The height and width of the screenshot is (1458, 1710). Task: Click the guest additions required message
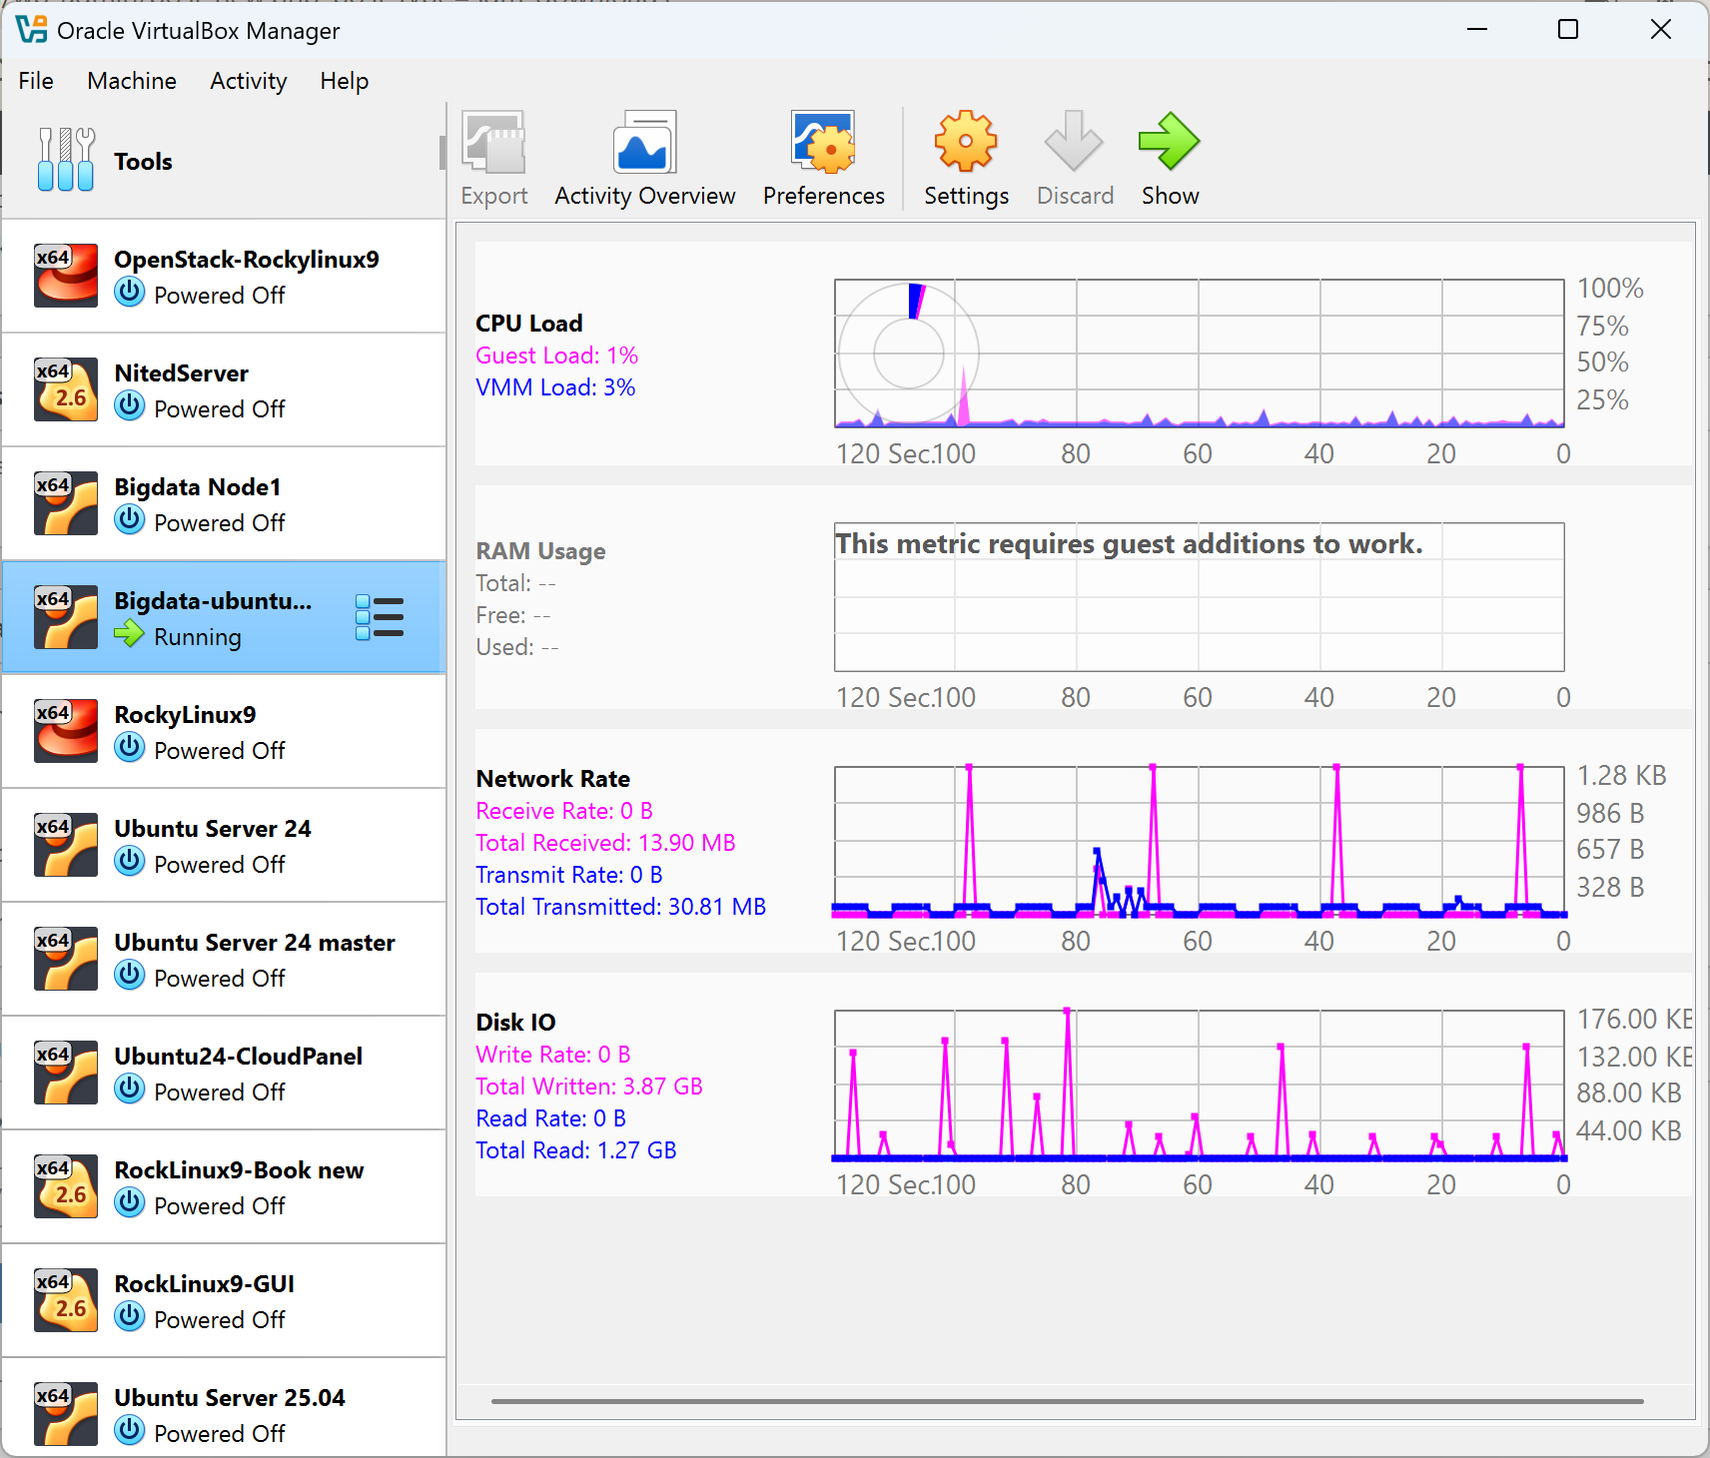(x=1129, y=544)
